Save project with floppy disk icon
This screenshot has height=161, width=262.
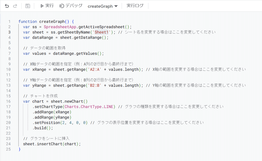coord(28,6)
